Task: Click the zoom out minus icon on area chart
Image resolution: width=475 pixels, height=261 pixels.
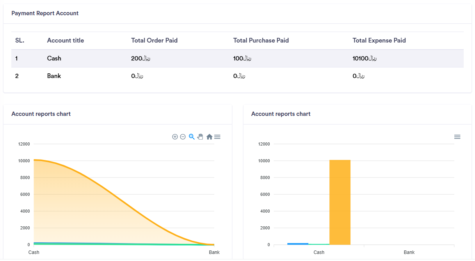Action: [183, 137]
